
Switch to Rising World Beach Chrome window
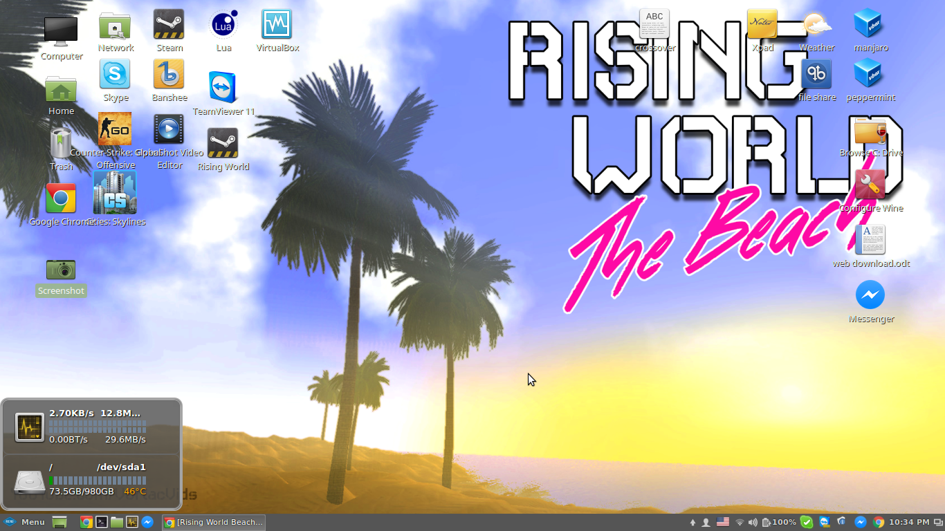[x=214, y=522]
